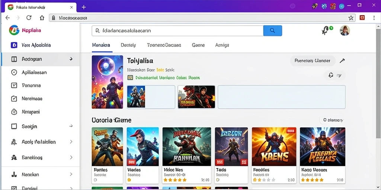Click the browser address bar
Image resolution: width=381 pixels, height=190 pixels.
(202, 18)
